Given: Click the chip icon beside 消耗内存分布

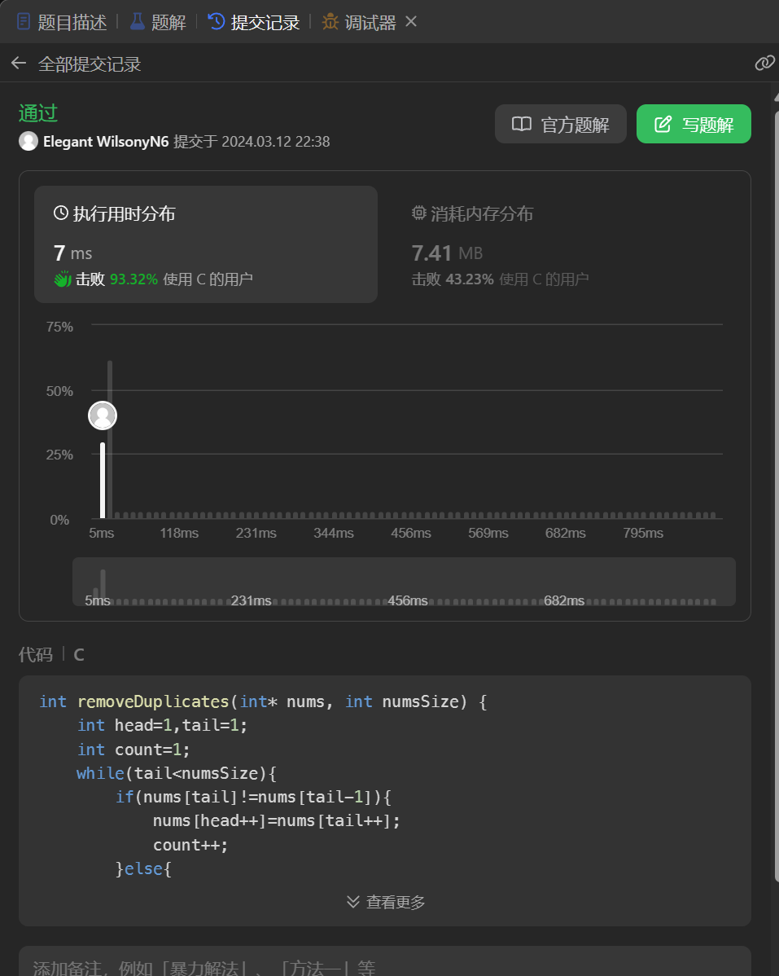Looking at the screenshot, I should [x=419, y=213].
